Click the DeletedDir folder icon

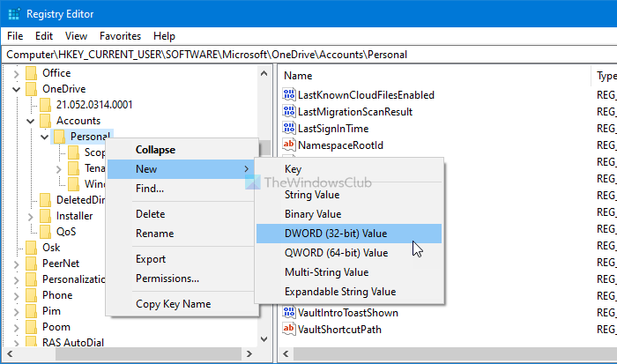(x=45, y=200)
